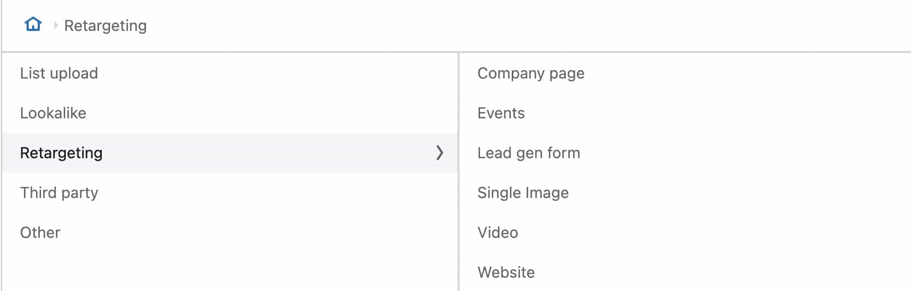
Task: Select the Retargeting breadcrumb label
Action: 105,26
